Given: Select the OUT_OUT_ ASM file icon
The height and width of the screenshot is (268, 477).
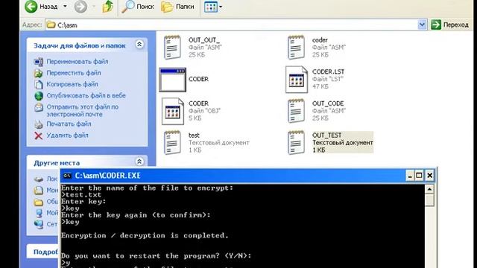Looking at the screenshot, I should (x=172, y=48).
